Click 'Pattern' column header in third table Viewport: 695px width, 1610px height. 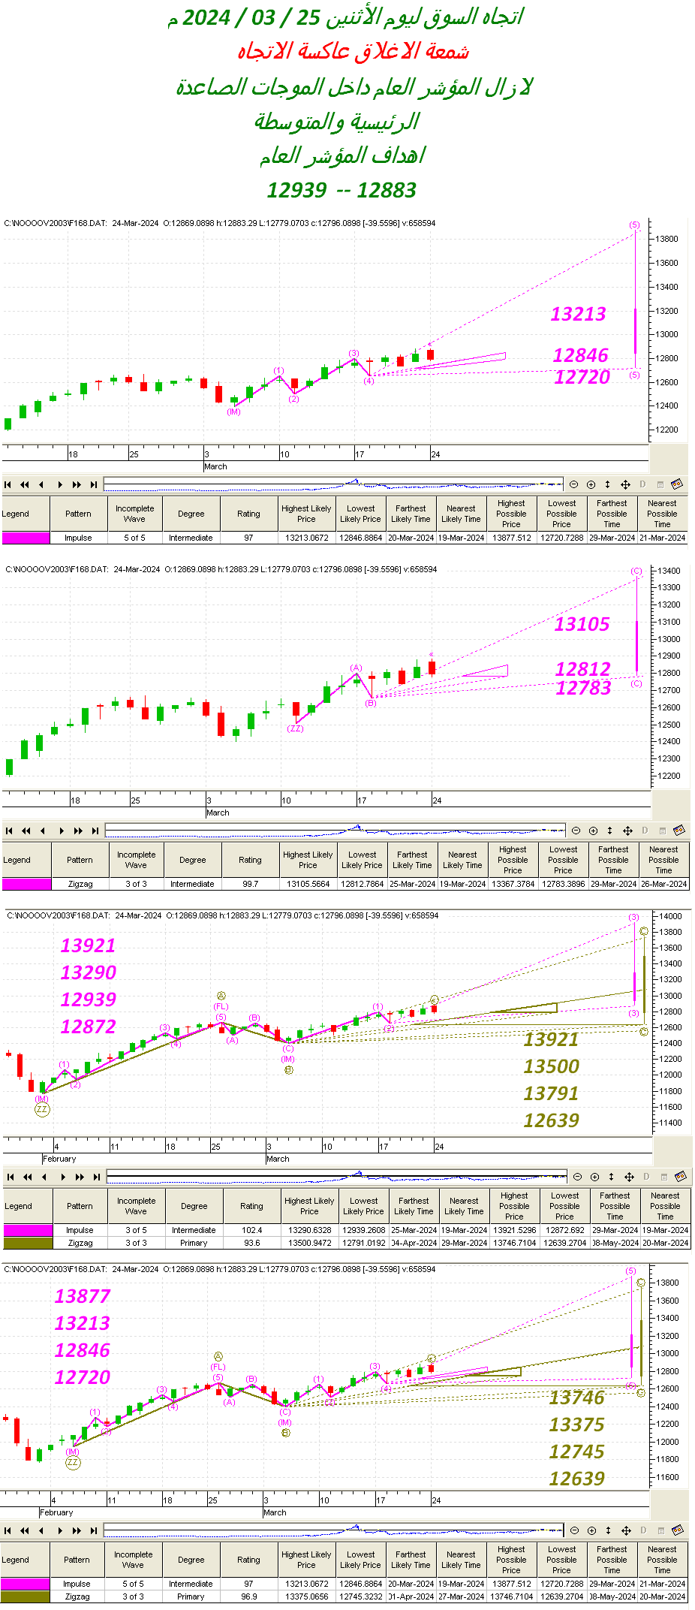pos(80,1206)
